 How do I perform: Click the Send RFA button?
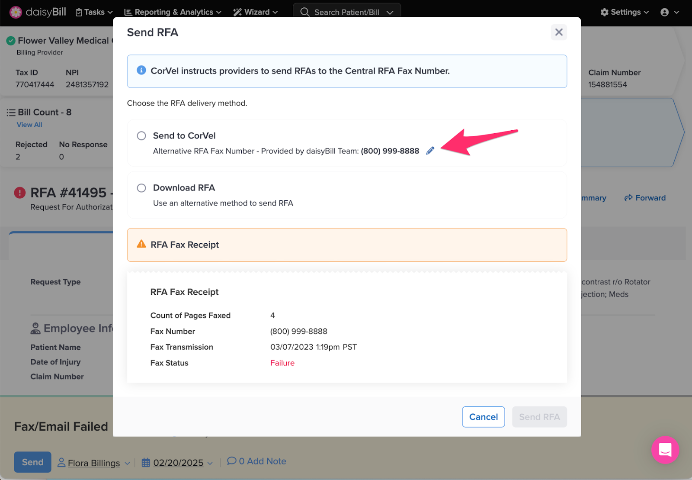point(539,417)
